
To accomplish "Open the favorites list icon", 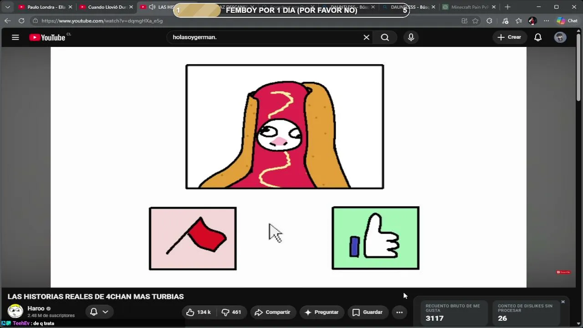I will point(519,21).
